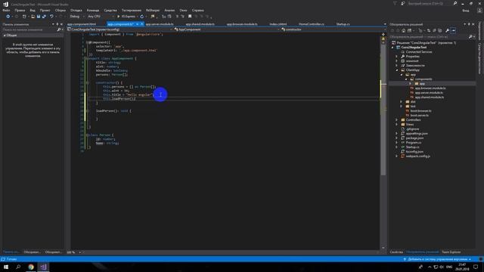Click the browser refresh toolbar icon
Viewport: 484px width, 272px height.
tap(142, 17)
